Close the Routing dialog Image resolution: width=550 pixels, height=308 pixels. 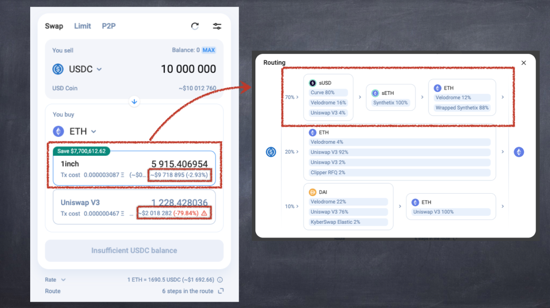coord(524,63)
